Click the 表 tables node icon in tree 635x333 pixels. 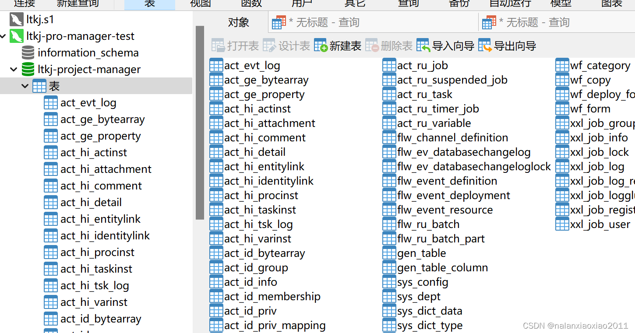pos(39,86)
